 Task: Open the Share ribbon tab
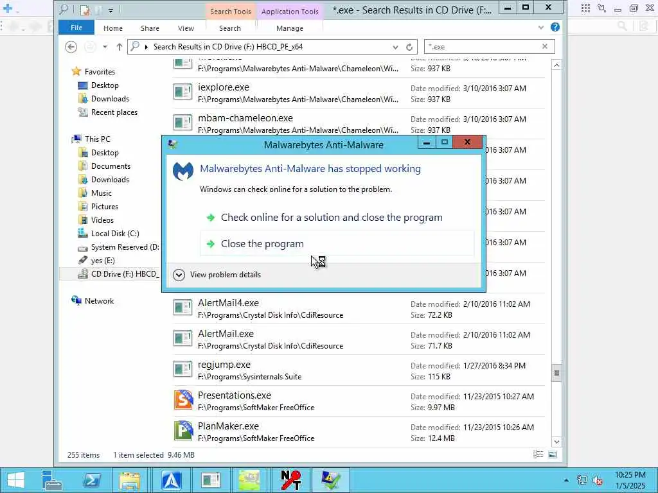pos(150,28)
